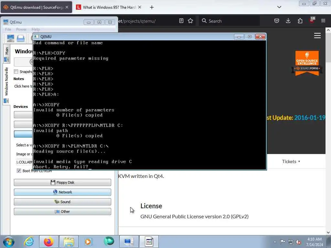Viewport: 331px width, 248px height.
Task: Open the Firefox downloads panel
Action: (x=288, y=21)
